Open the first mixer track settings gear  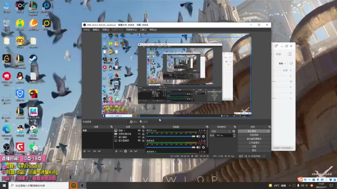(203, 136)
